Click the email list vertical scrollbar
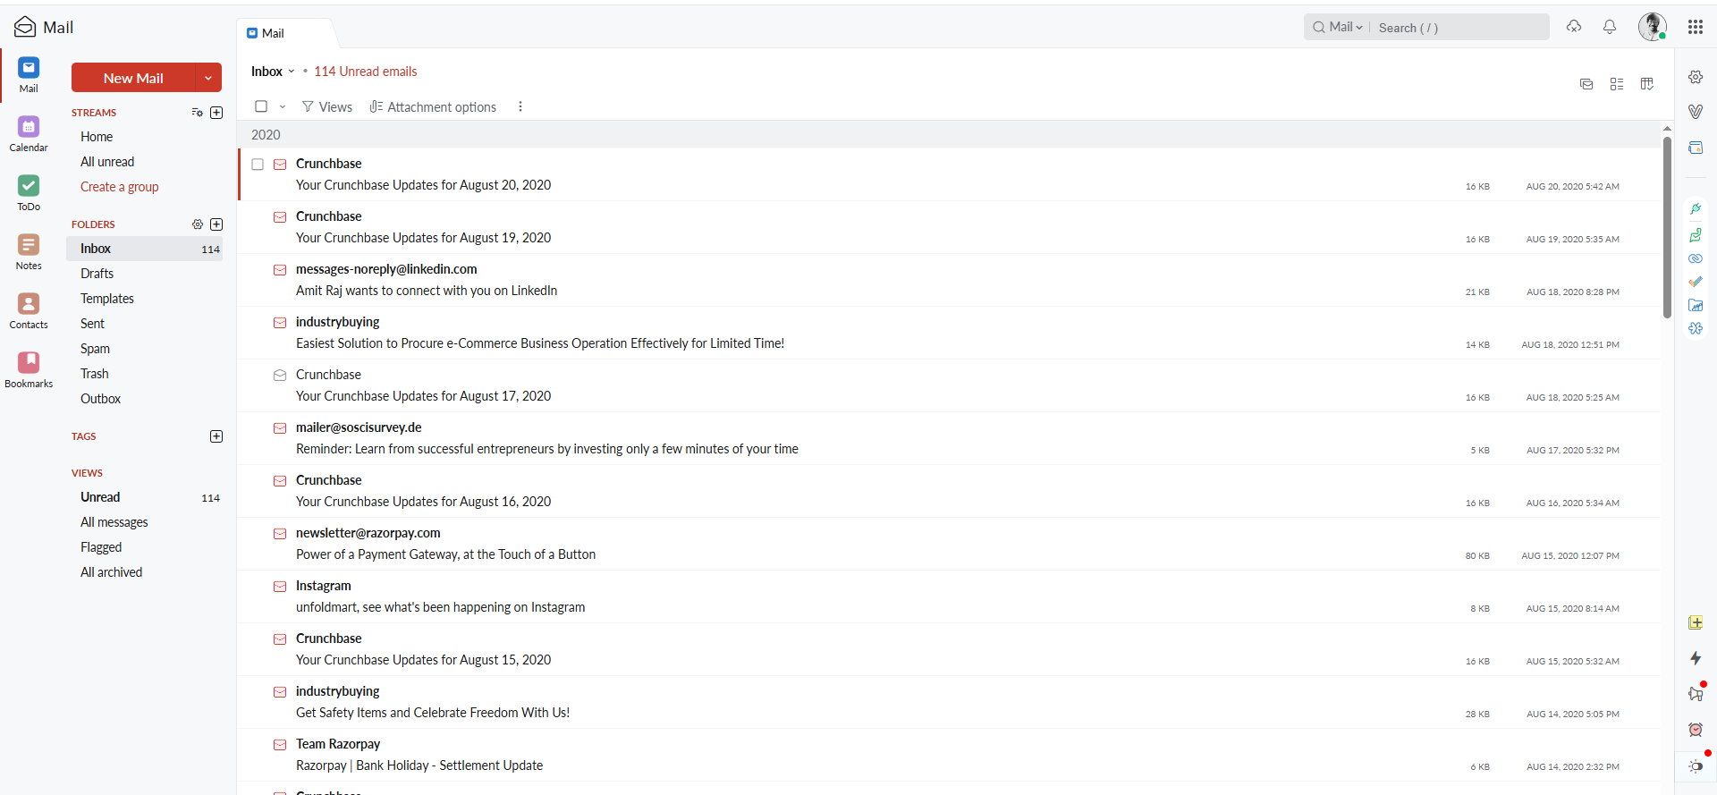 pos(1667,228)
